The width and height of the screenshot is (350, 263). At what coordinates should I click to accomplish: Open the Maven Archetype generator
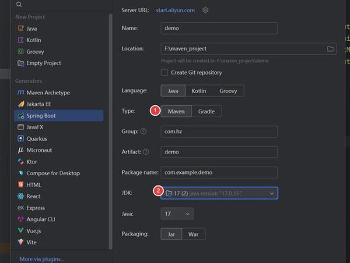point(59,92)
